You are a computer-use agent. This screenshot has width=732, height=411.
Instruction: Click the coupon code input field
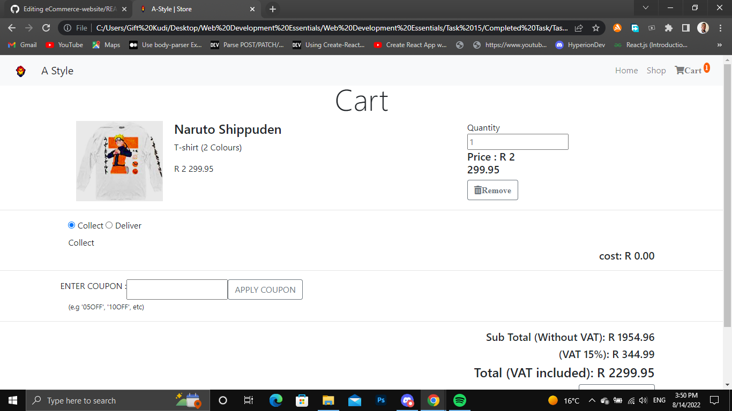[177, 290]
